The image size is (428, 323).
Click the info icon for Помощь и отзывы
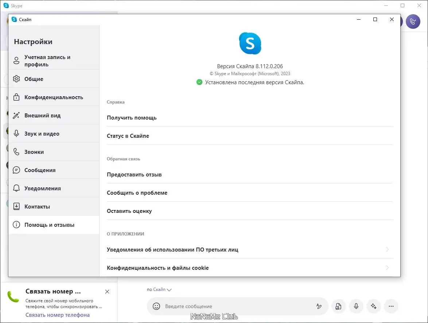[16, 225]
